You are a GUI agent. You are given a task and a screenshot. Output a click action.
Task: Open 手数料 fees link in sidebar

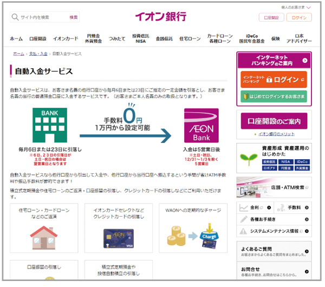[x=293, y=207]
